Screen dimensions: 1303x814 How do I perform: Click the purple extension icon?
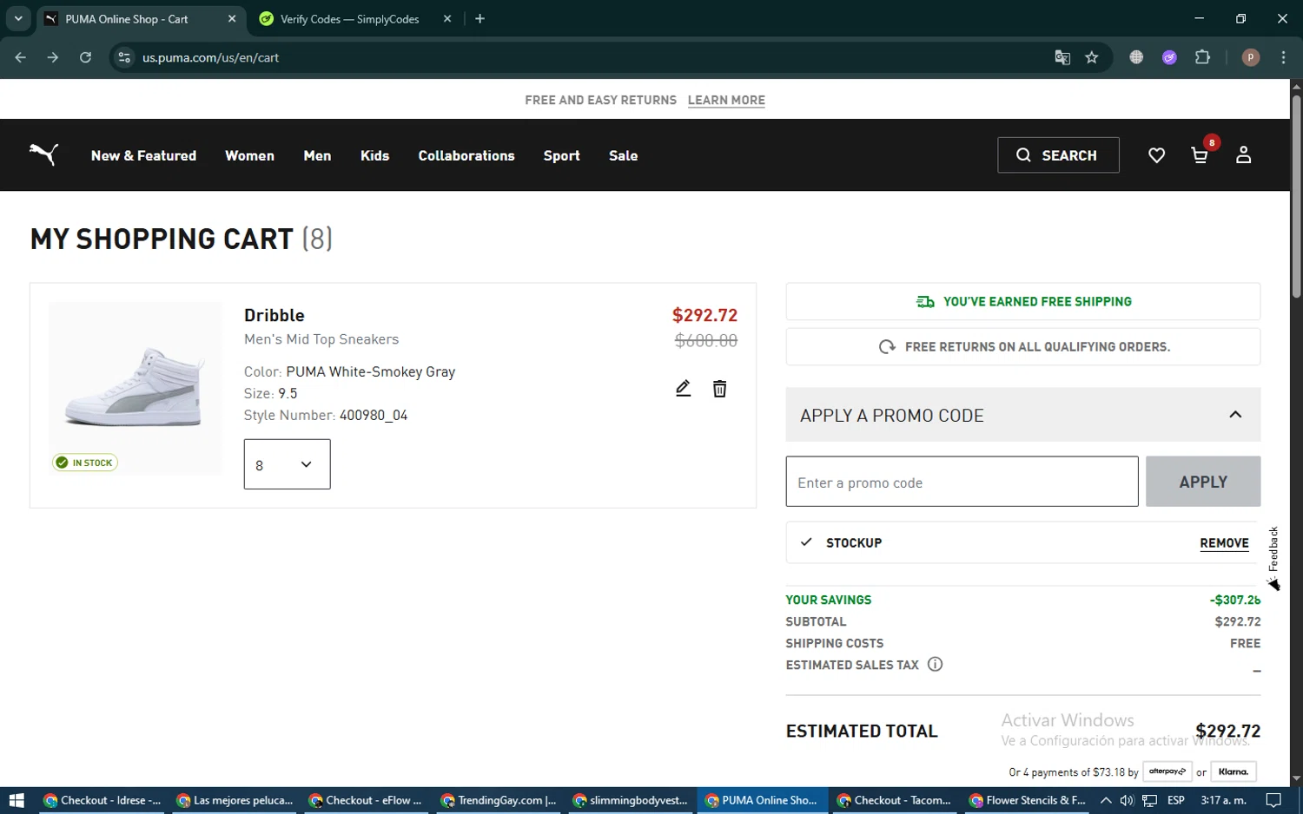1169,57
